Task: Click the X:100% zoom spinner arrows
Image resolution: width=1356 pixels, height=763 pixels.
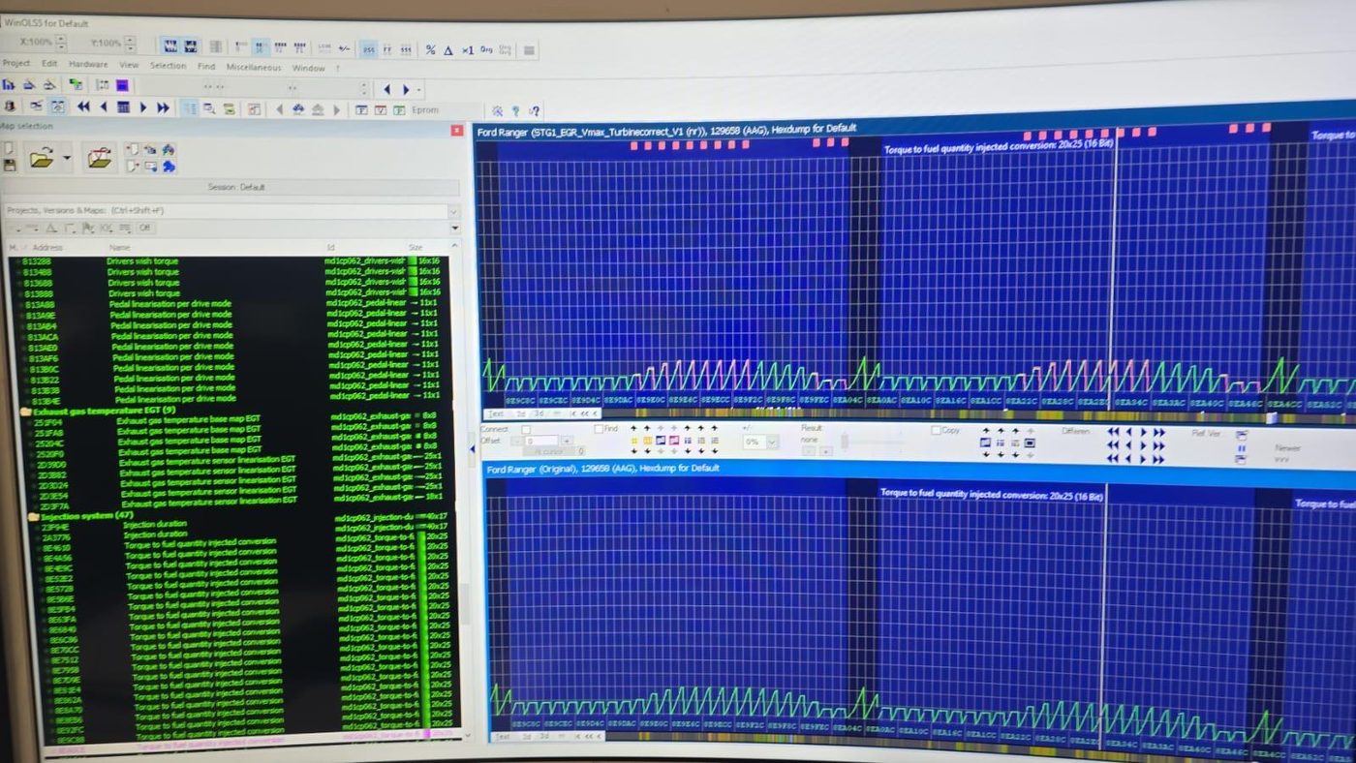Action: [x=61, y=43]
